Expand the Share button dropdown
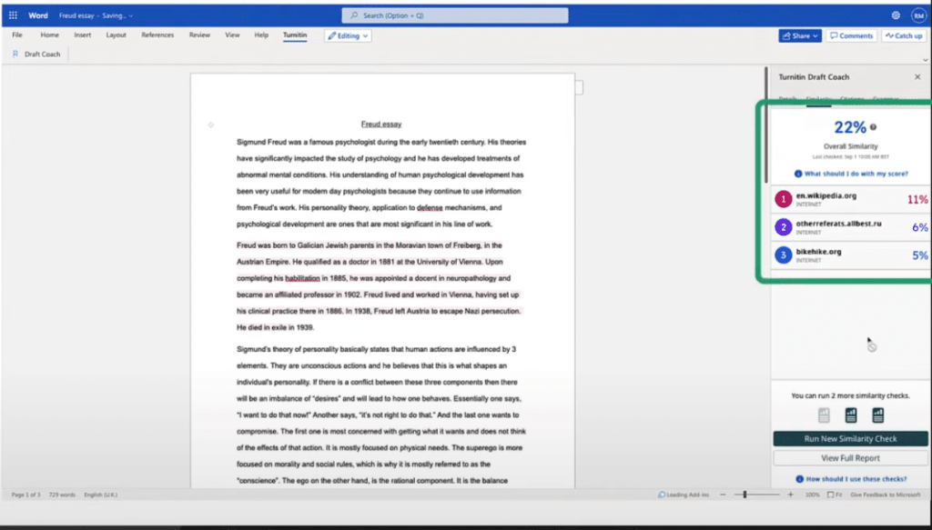The image size is (932, 530). coord(814,35)
